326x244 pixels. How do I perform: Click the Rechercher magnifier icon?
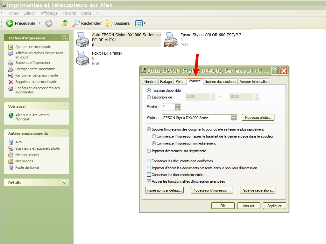point(76,23)
